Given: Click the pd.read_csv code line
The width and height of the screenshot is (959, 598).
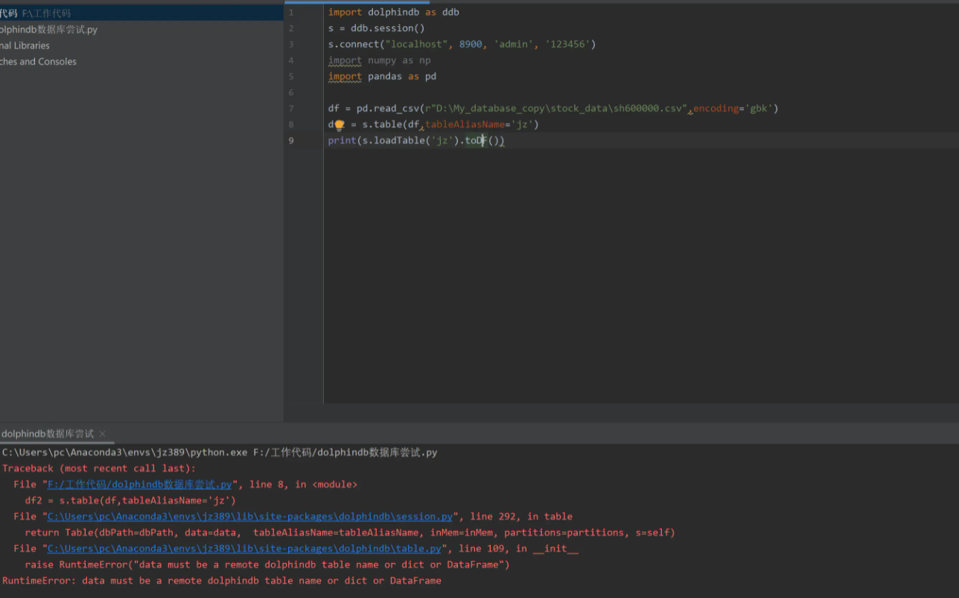Looking at the screenshot, I should 553,109.
